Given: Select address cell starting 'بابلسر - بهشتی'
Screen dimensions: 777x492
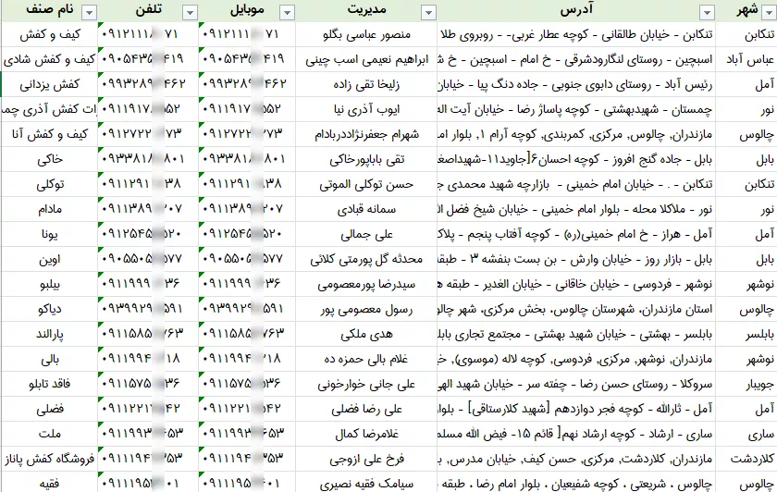Looking at the screenshot, I should pyautogui.click(x=576, y=335).
